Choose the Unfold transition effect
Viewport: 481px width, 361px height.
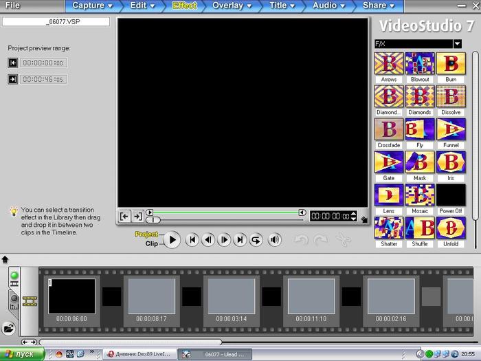[451, 228]
